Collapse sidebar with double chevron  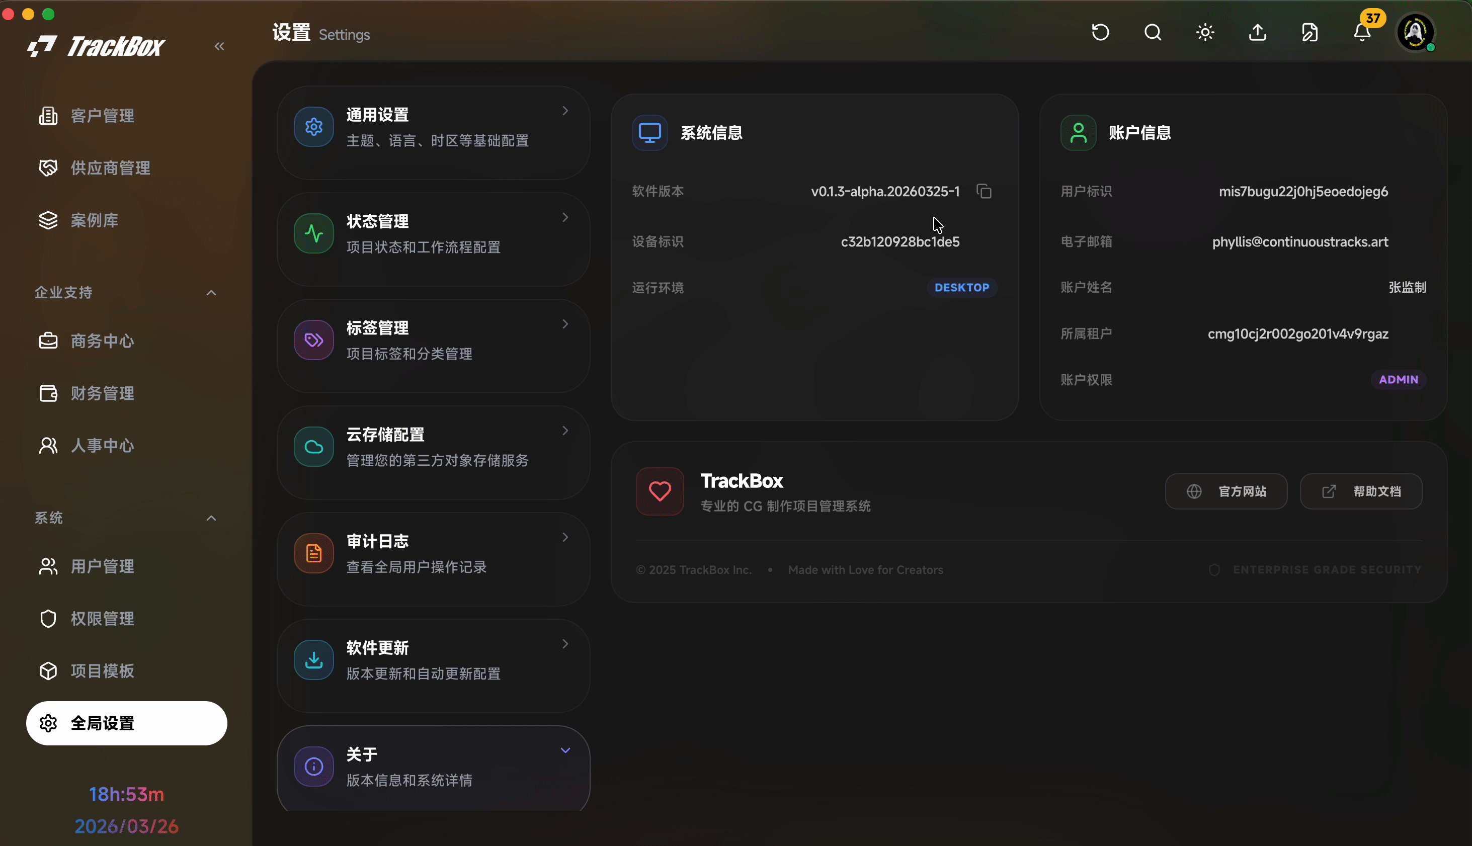pyautogui.click(x=219, y=46)
